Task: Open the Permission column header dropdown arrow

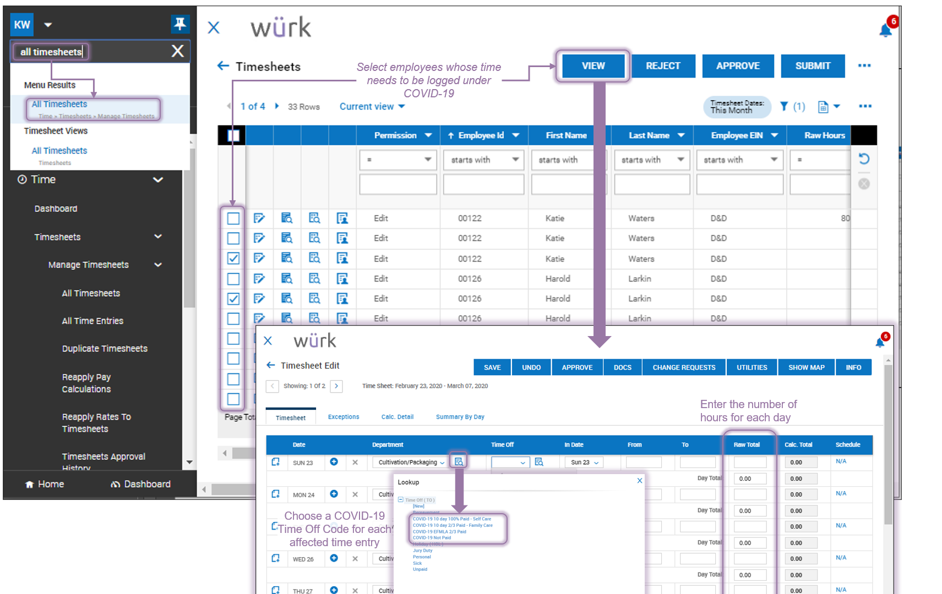Action: point(428,135)
